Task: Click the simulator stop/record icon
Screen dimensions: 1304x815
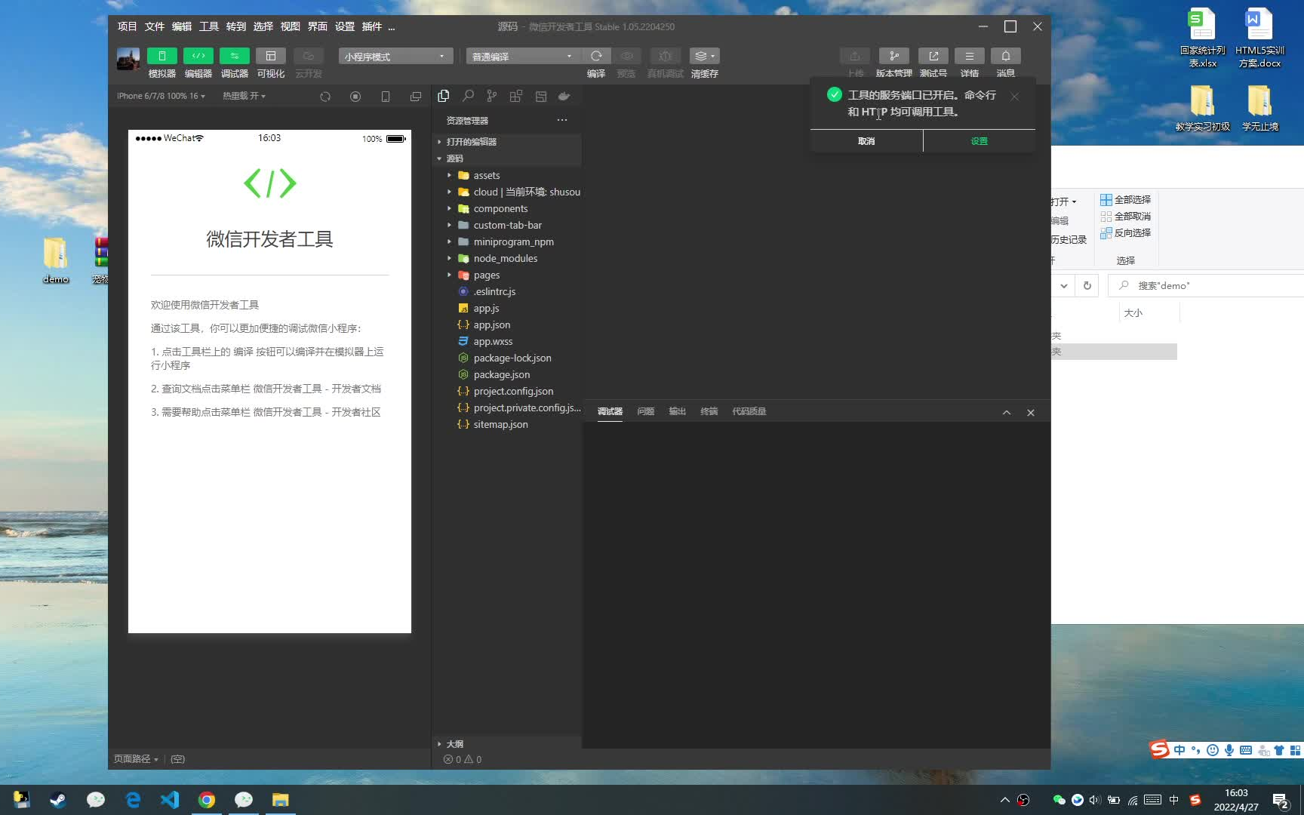Action: [x=355, y=97]
